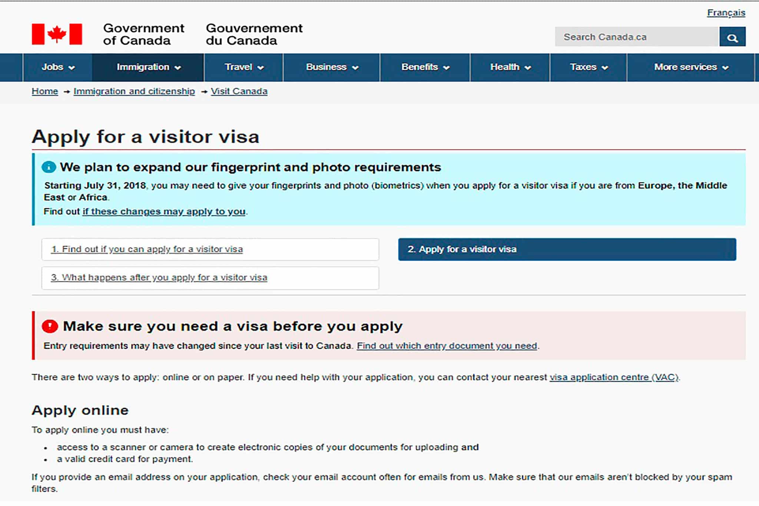759x506 pixels.
Task: Click the blue info icon in fingerprint notice
Action: (x=49, y=167)
